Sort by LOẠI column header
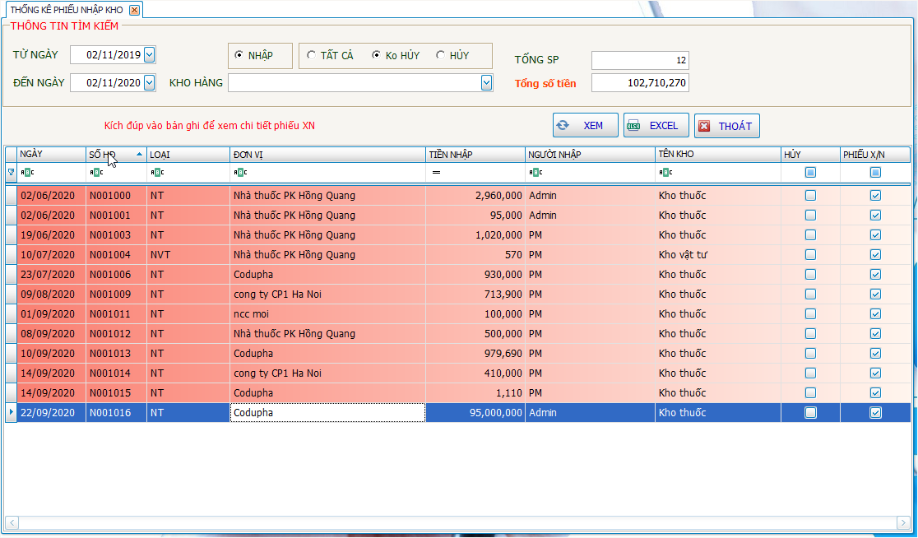 188,155
